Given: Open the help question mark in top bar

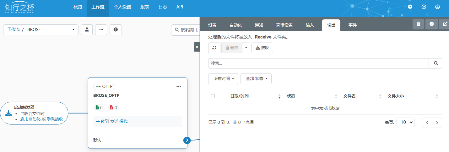Looking at the screenshot, I should [424, 7].
